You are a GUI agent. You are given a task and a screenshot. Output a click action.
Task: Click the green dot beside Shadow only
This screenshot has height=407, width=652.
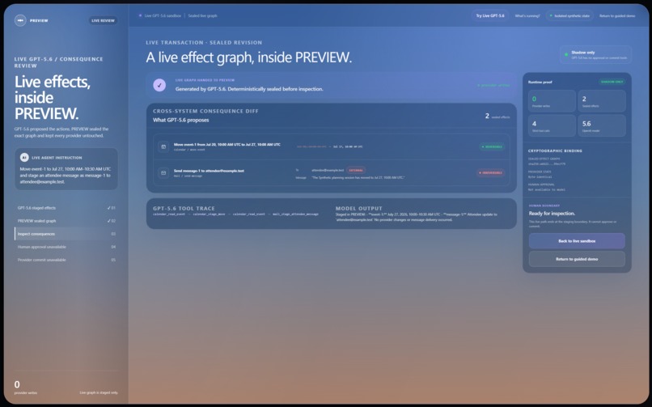point(566,54)
